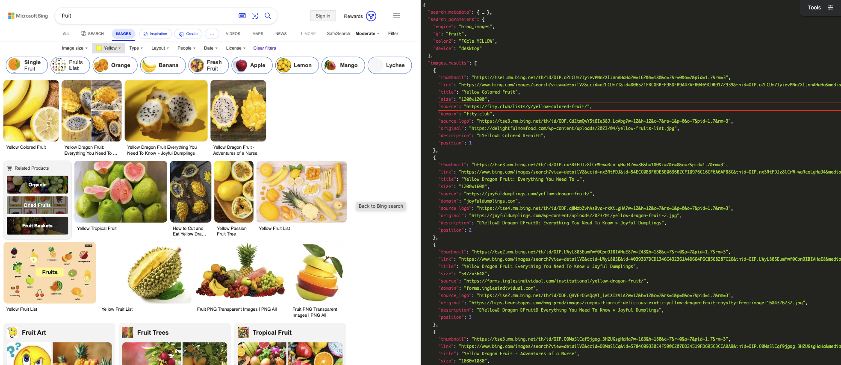841x365 pixels.
Task: Open the SafeSearch Moderate dropdown
Action: pyautogui.click(x=367, y=34)
